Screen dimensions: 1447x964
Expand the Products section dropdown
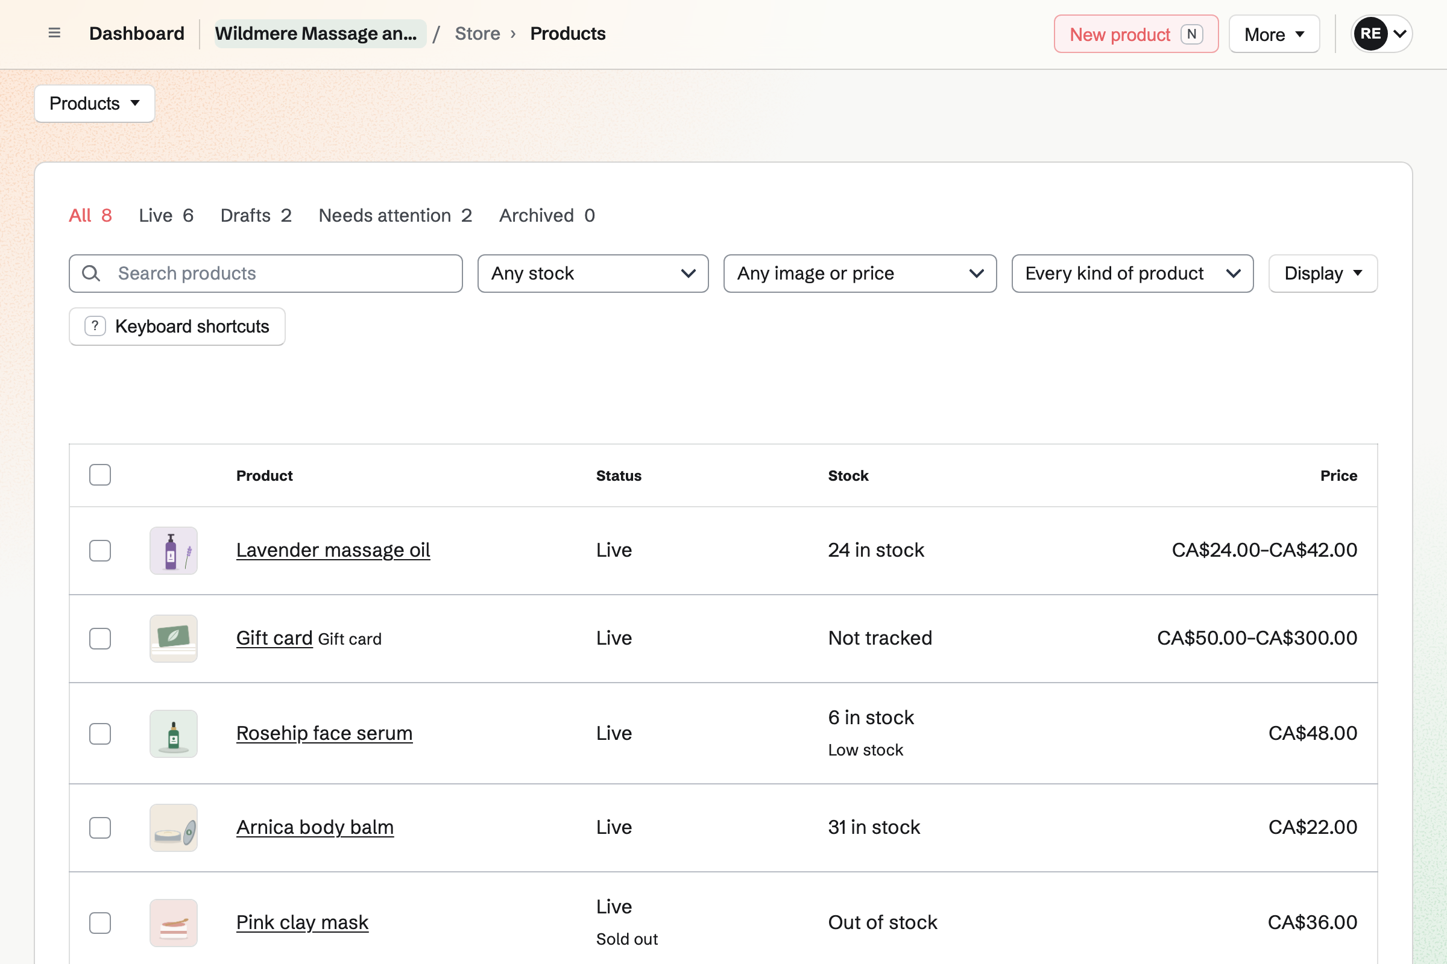[95, 103]
